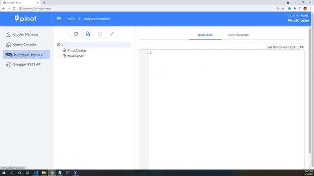Reload the page with browser refresh
This screenshot has height=176, width=314.
[x=14, y=8]
